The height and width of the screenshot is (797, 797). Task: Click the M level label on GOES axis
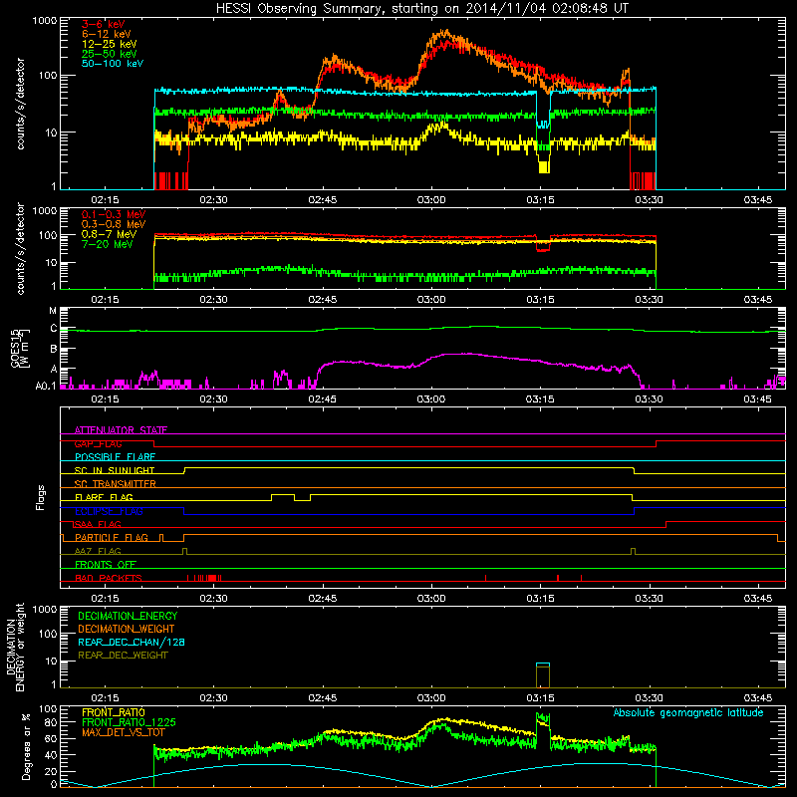53,311
